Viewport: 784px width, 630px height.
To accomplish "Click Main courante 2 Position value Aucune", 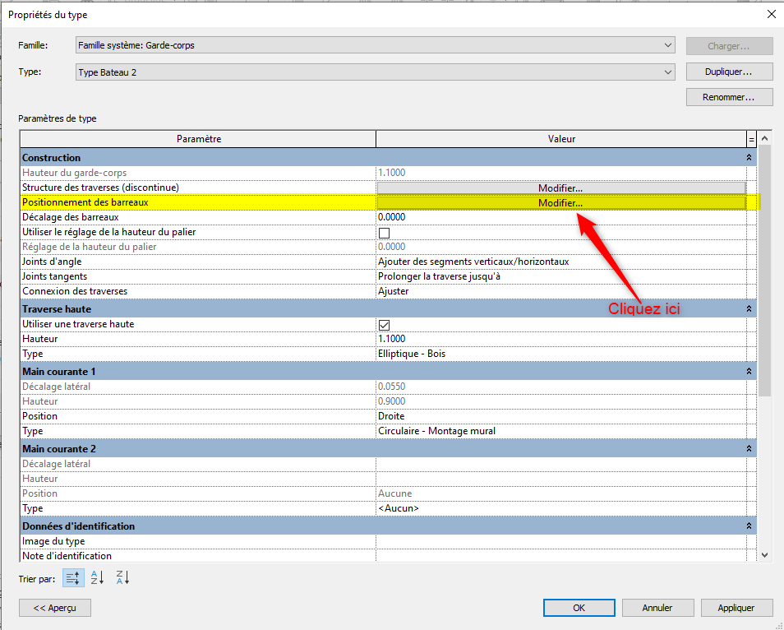I will pyautogui.click(x=561, y=493).
